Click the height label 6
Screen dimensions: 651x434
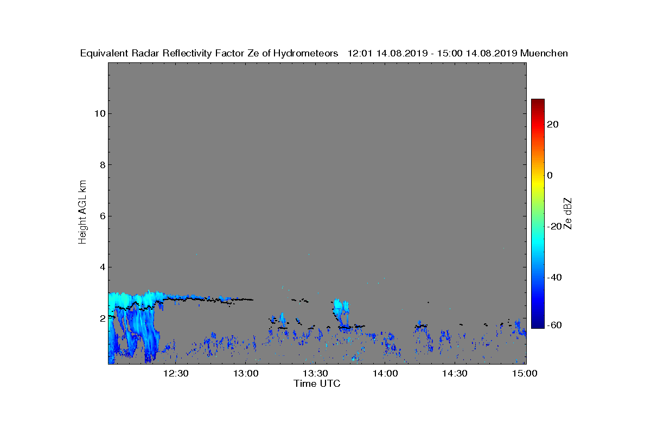(101, 216)
